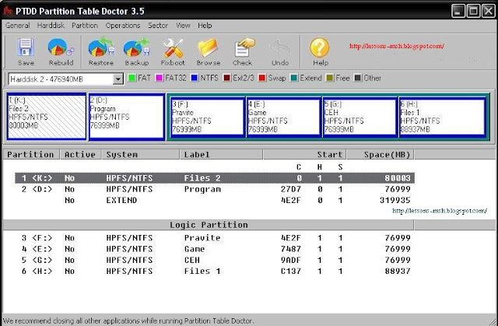Open the Help menu
Viewport: 498px width, 326px height.
205,26
